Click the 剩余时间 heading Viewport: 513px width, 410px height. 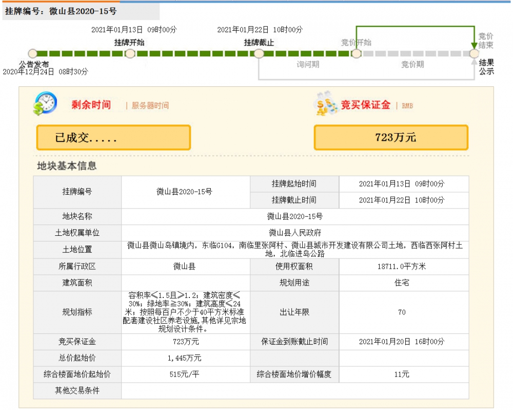coord(91,105)
